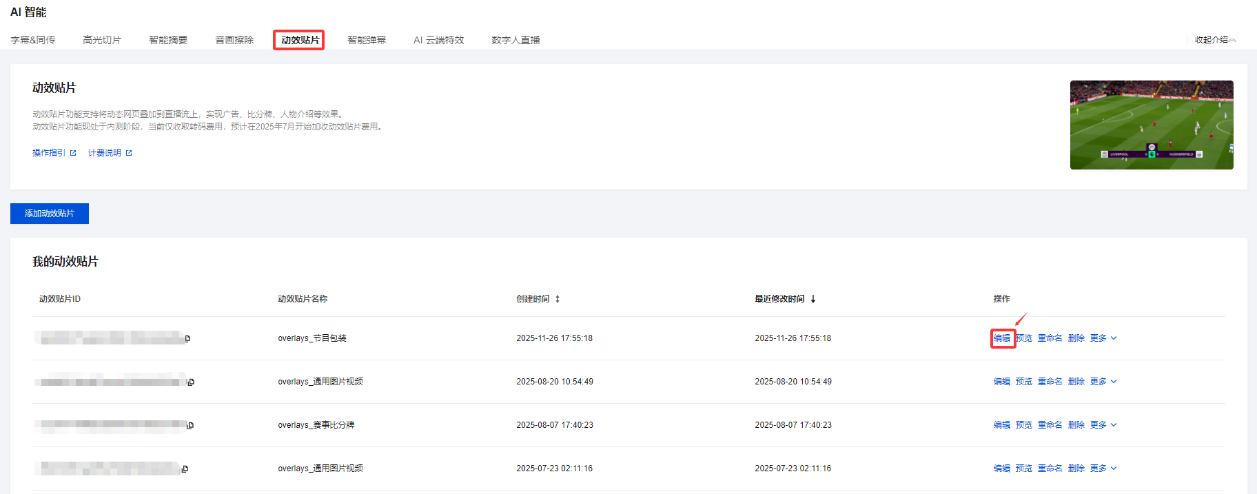The width and height of the screenshot is (1257, 494).
Task: Sort by 创建时间 column sort icon
Action: pyautogui.click(x=558, y=299)
